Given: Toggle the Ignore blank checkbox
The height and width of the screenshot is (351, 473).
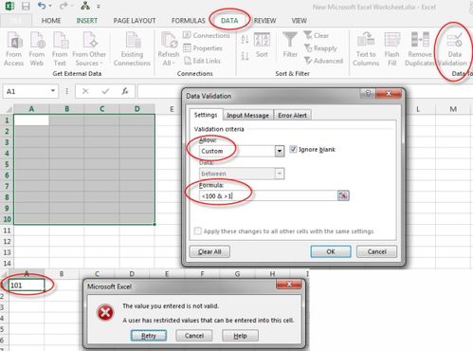Looking at the screenshot, I should pos(293,149).
